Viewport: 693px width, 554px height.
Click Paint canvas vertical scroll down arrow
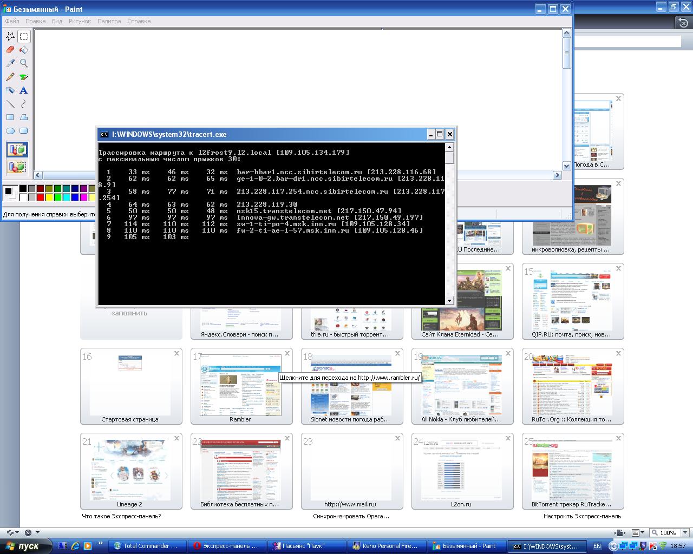click(x=567, y=166)
